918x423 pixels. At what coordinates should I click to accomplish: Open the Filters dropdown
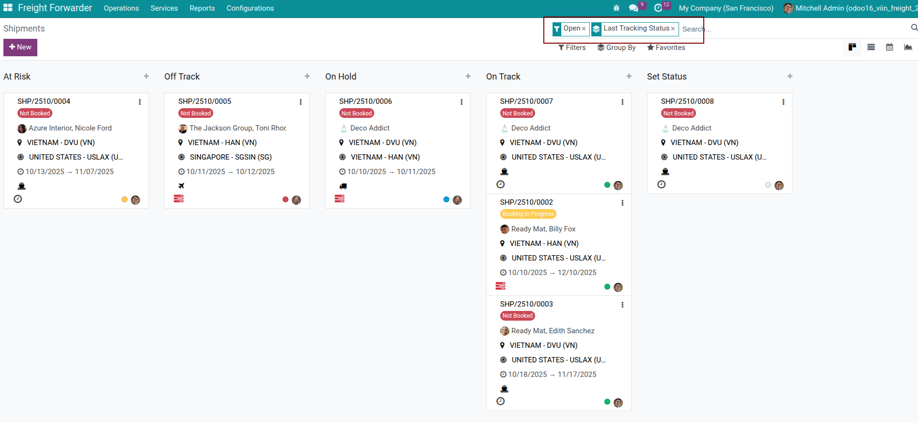[572, 48]
